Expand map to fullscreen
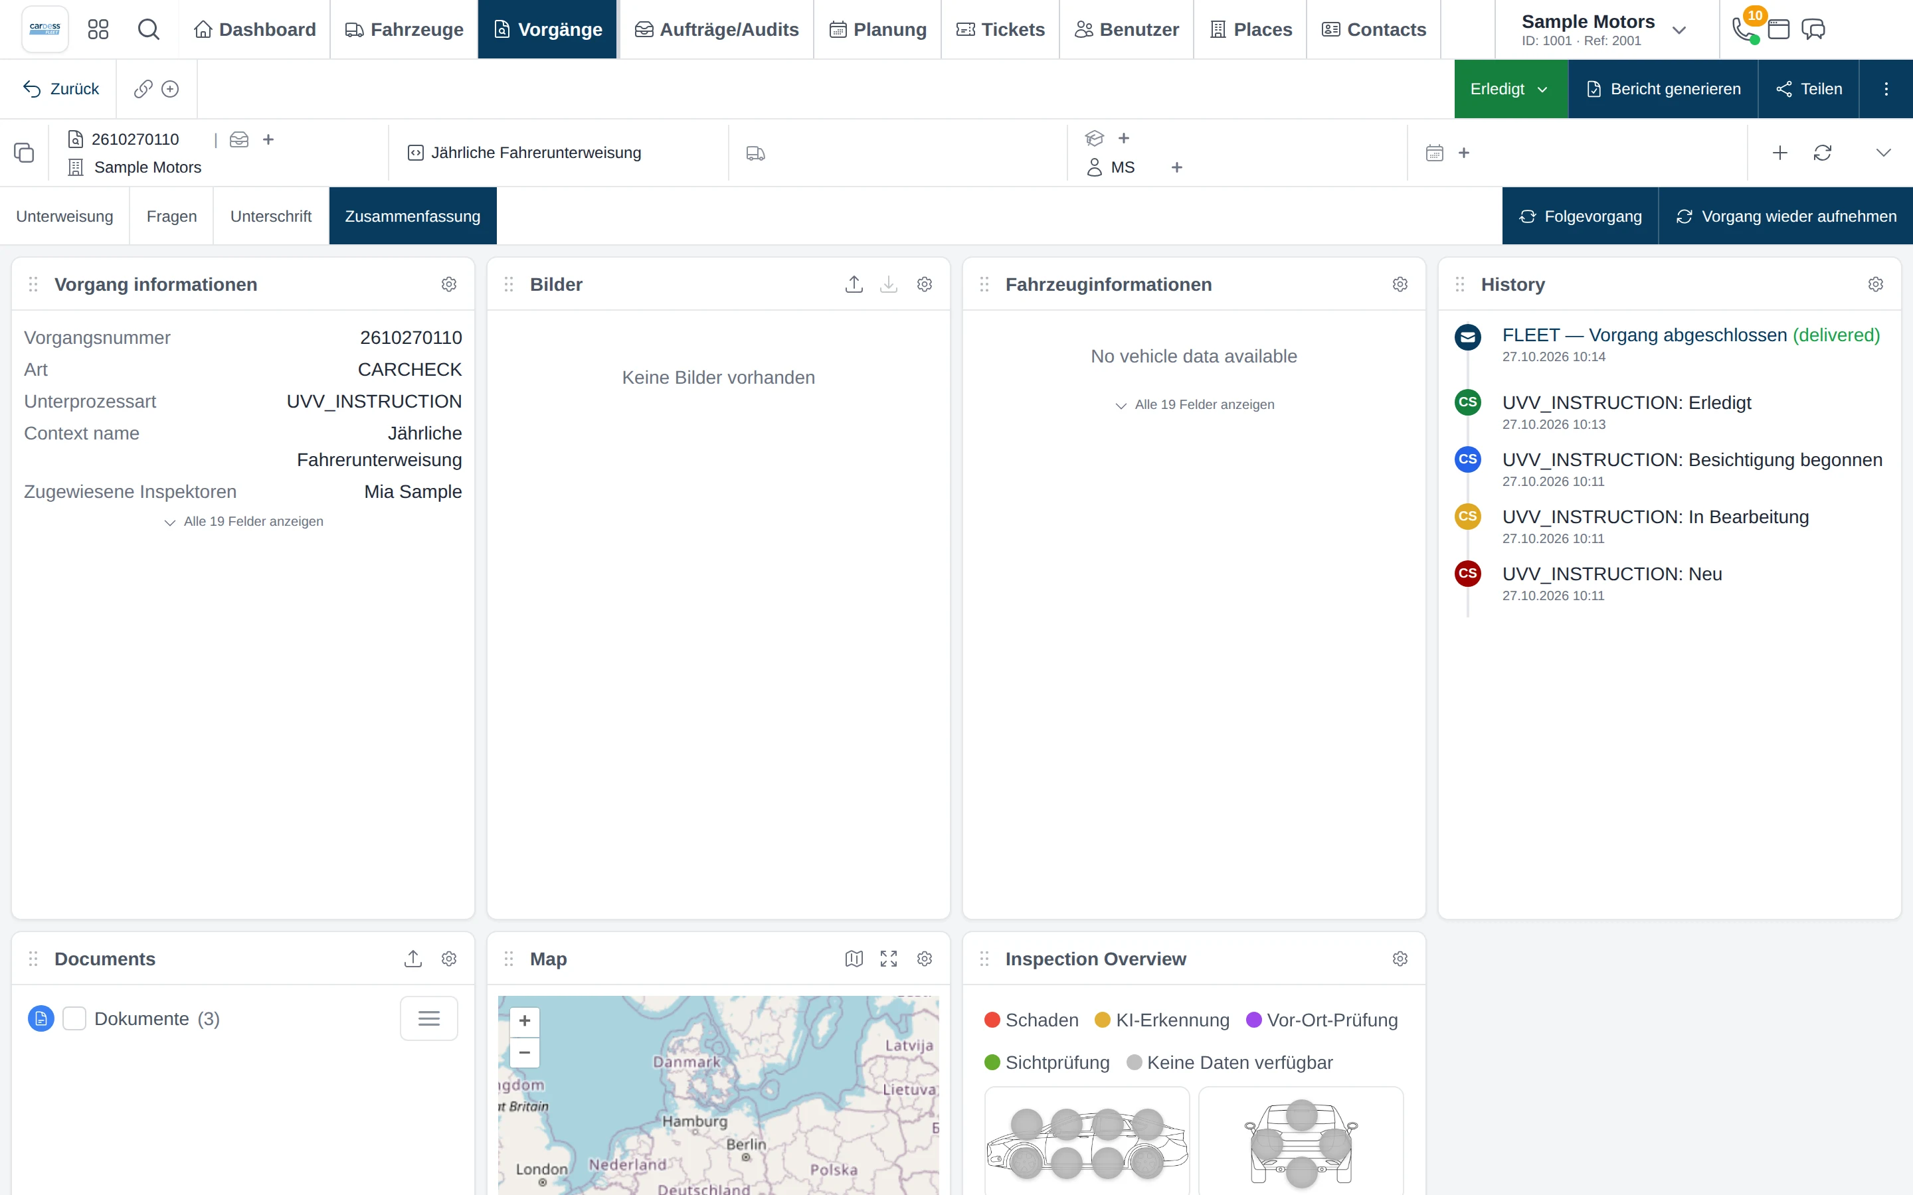1913x1195 pixels. click(889, 959)
